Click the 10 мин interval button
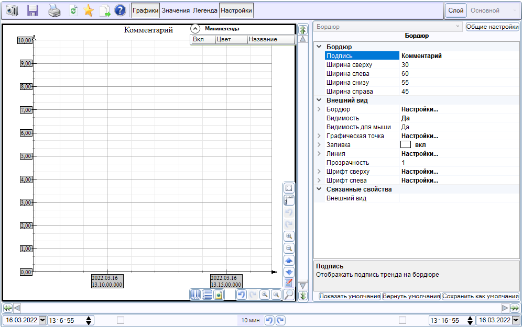Screen dimensions: 522x327 click(251, 320)
